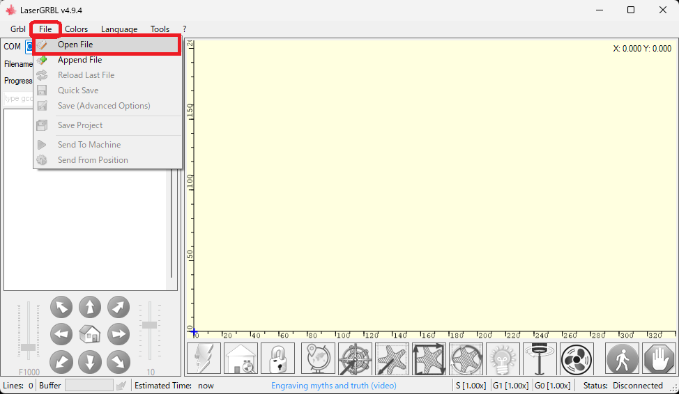Click the light bulb button

503,358
